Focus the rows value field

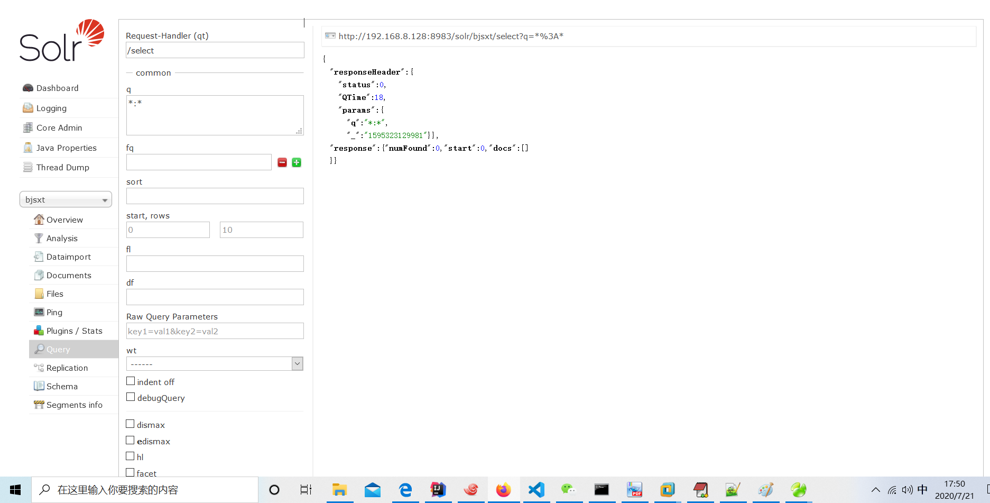tap(262, 230)
